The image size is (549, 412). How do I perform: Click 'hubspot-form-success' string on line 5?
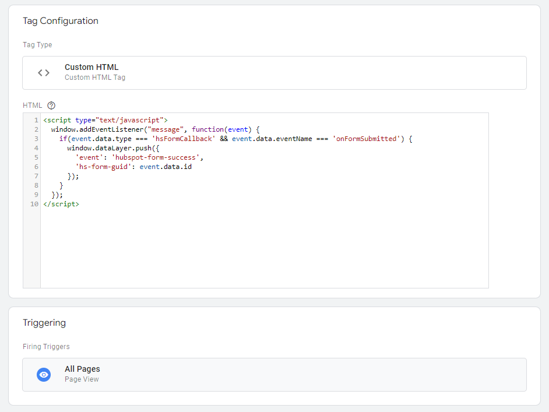(x=156, y=157)
